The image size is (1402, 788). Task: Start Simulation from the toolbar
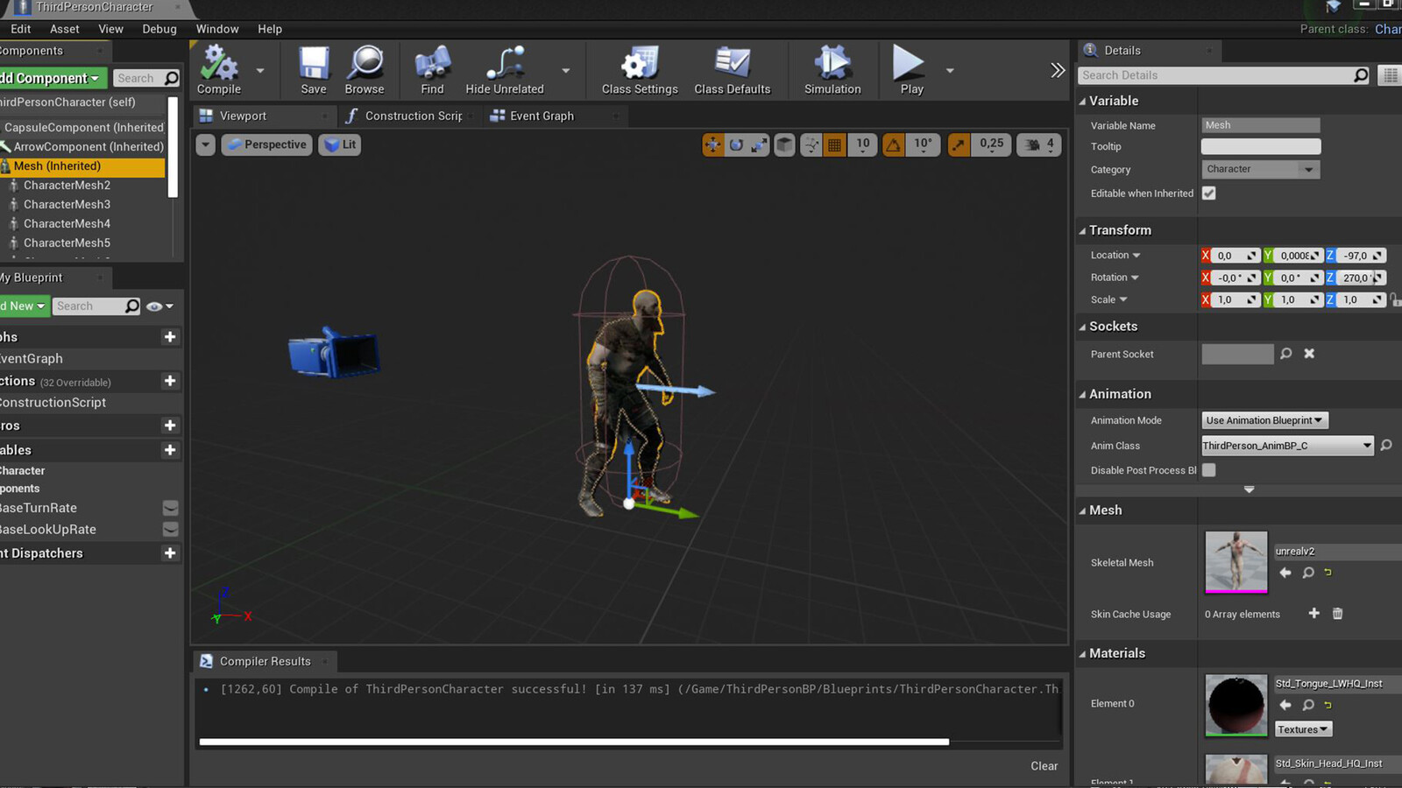tap(832, 70)
